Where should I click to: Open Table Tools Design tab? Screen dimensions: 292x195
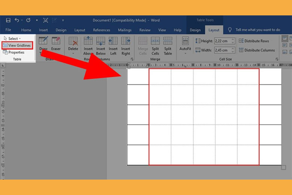click(195, 30)
